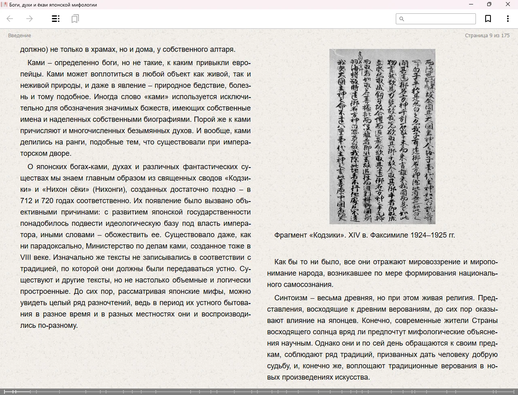Close the book reader window
Viewport: 518px width, 395px height.
(508, 4)
